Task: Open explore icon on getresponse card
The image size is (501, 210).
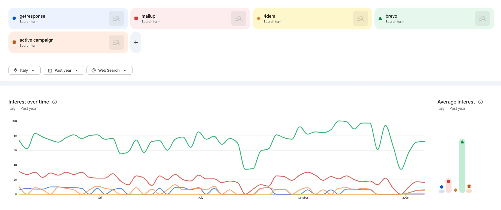Action: pyautogui.click(x=116, y=18)
